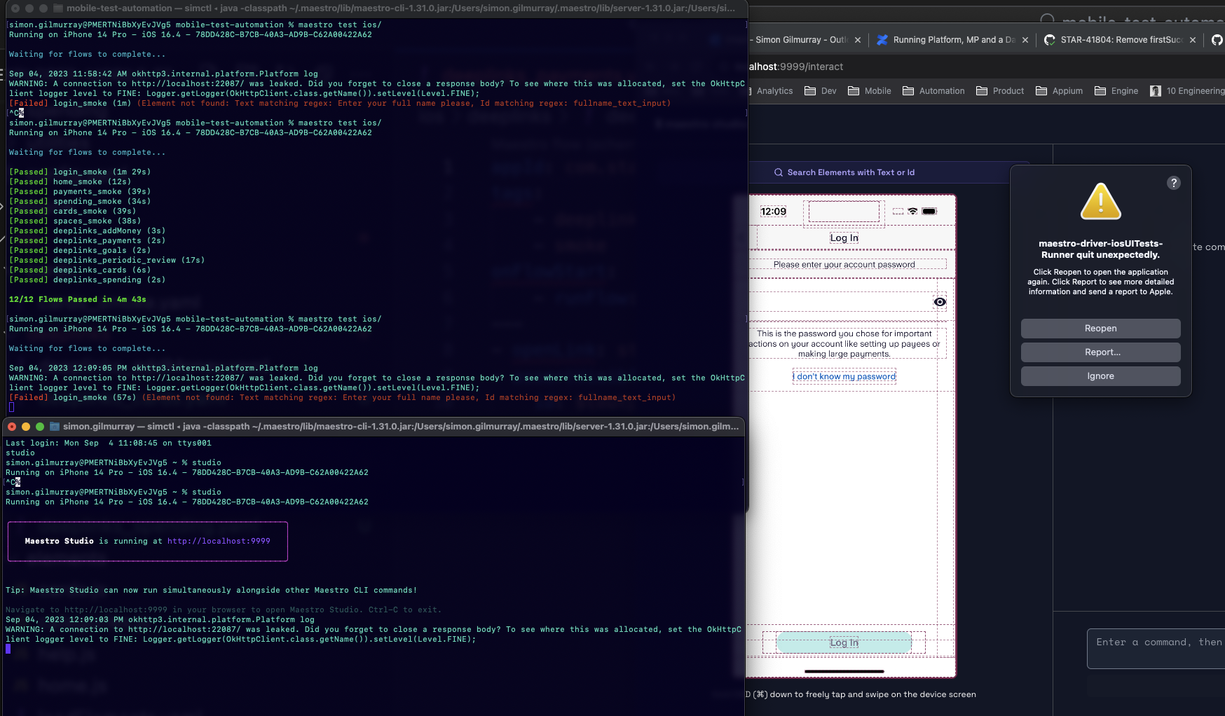Open the Mobile bookmarks folder
Image resolution: width=1225 pixels, height=716 pixels.
tap(869, 91)
